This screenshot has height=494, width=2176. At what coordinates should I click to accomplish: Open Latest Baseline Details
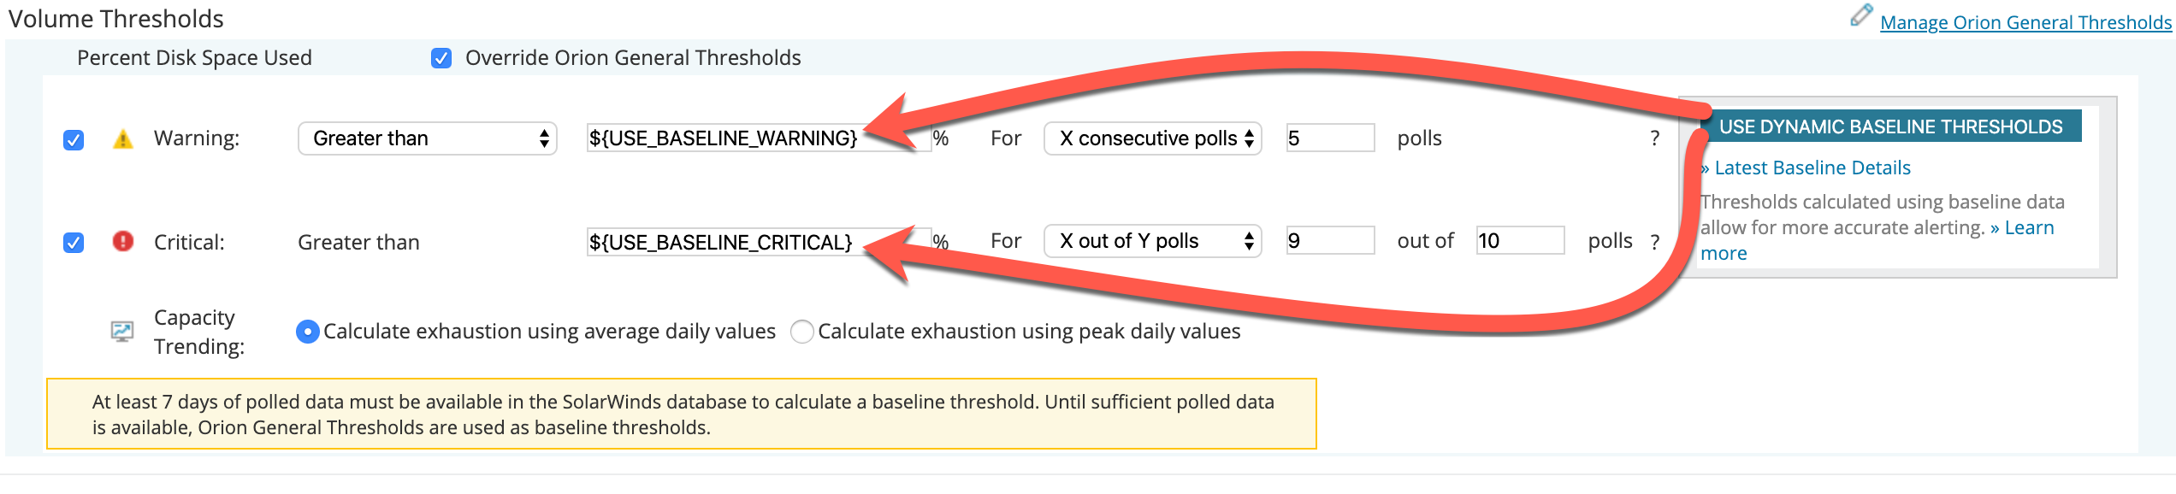1807,168
